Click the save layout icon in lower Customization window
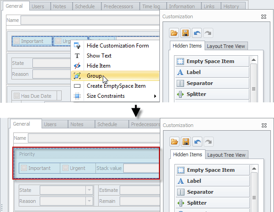 point(185,142)
